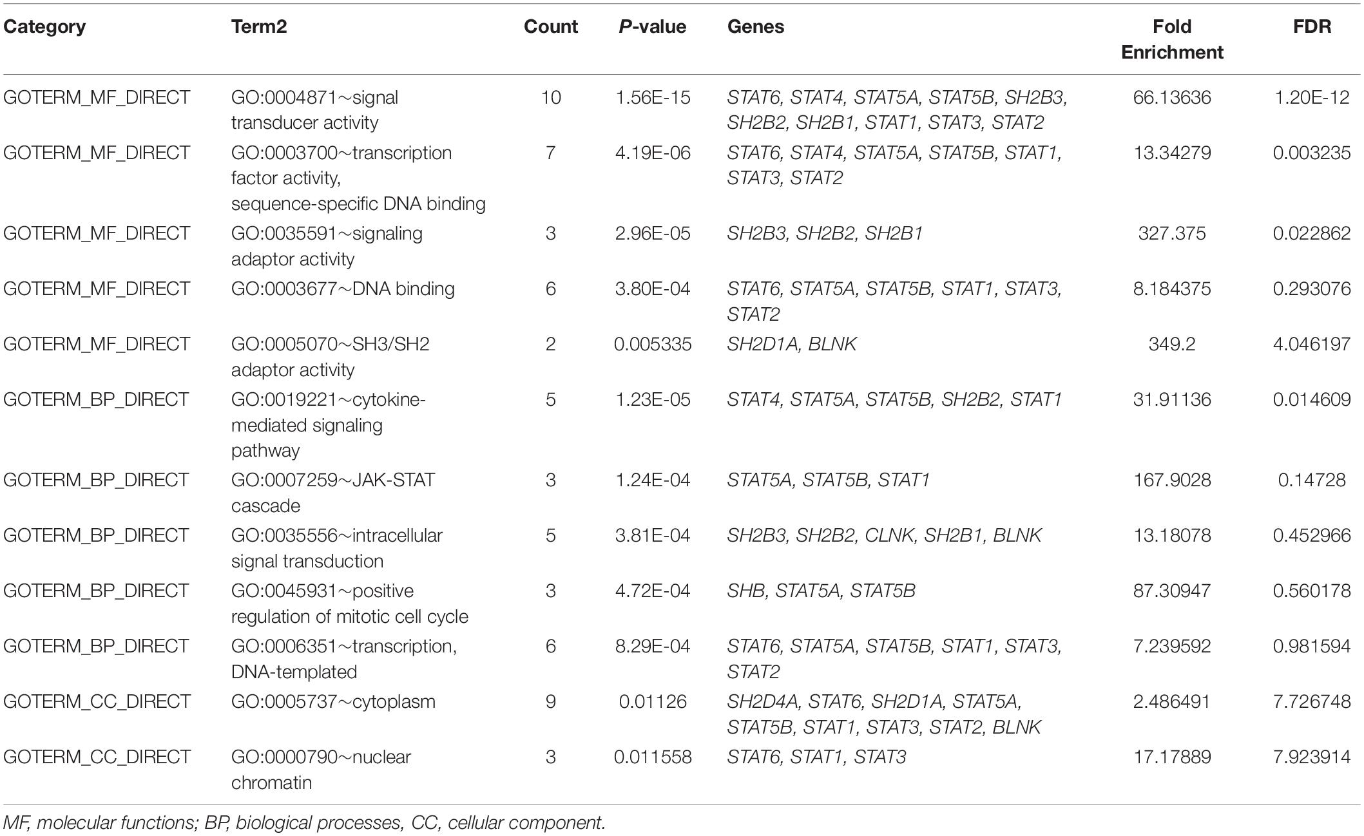
Task: Select term GO:0005737 cytoplasm
Action: tap(333, 702)
